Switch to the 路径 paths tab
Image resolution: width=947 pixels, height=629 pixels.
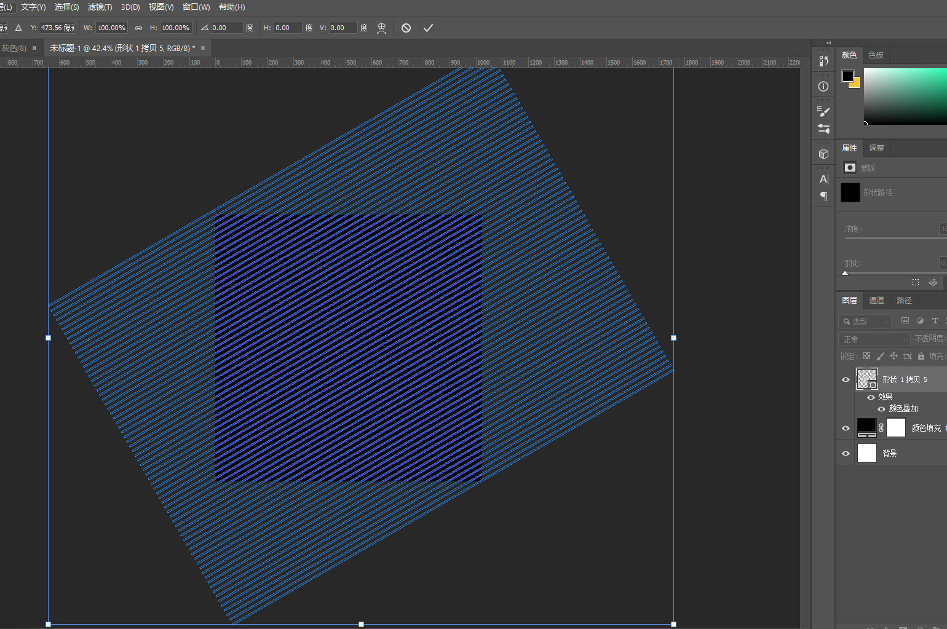point(904,301)
